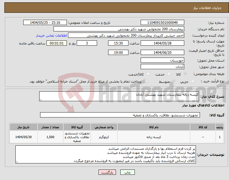
Task: Click the تعداد / مقدار column header
Action: point(50,127)
